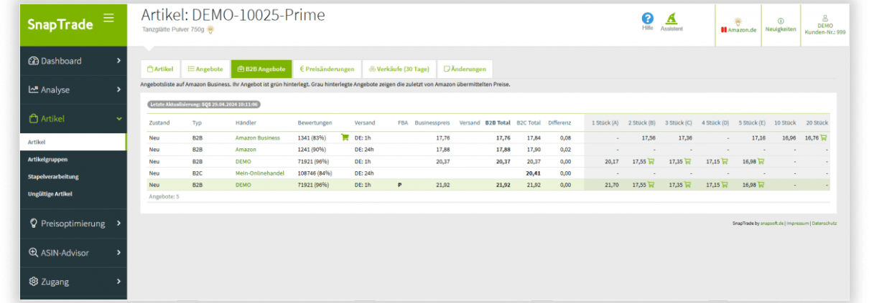869x303 pixels.
Task: Click the ASIN-Advisor magnifier icon in sidebar
Action: coord(33,252)
